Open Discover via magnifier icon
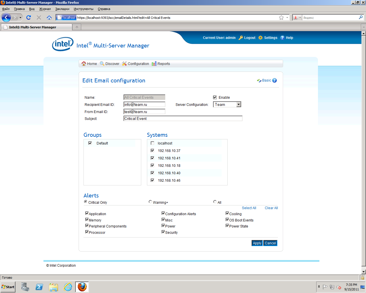Image resolution: width=366 pixels, height=293 pixels. pyautogui.click(x=102, y=64)
